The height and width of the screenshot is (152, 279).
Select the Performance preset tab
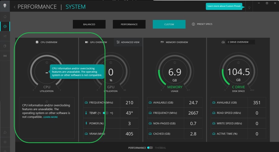pos(129,24)
